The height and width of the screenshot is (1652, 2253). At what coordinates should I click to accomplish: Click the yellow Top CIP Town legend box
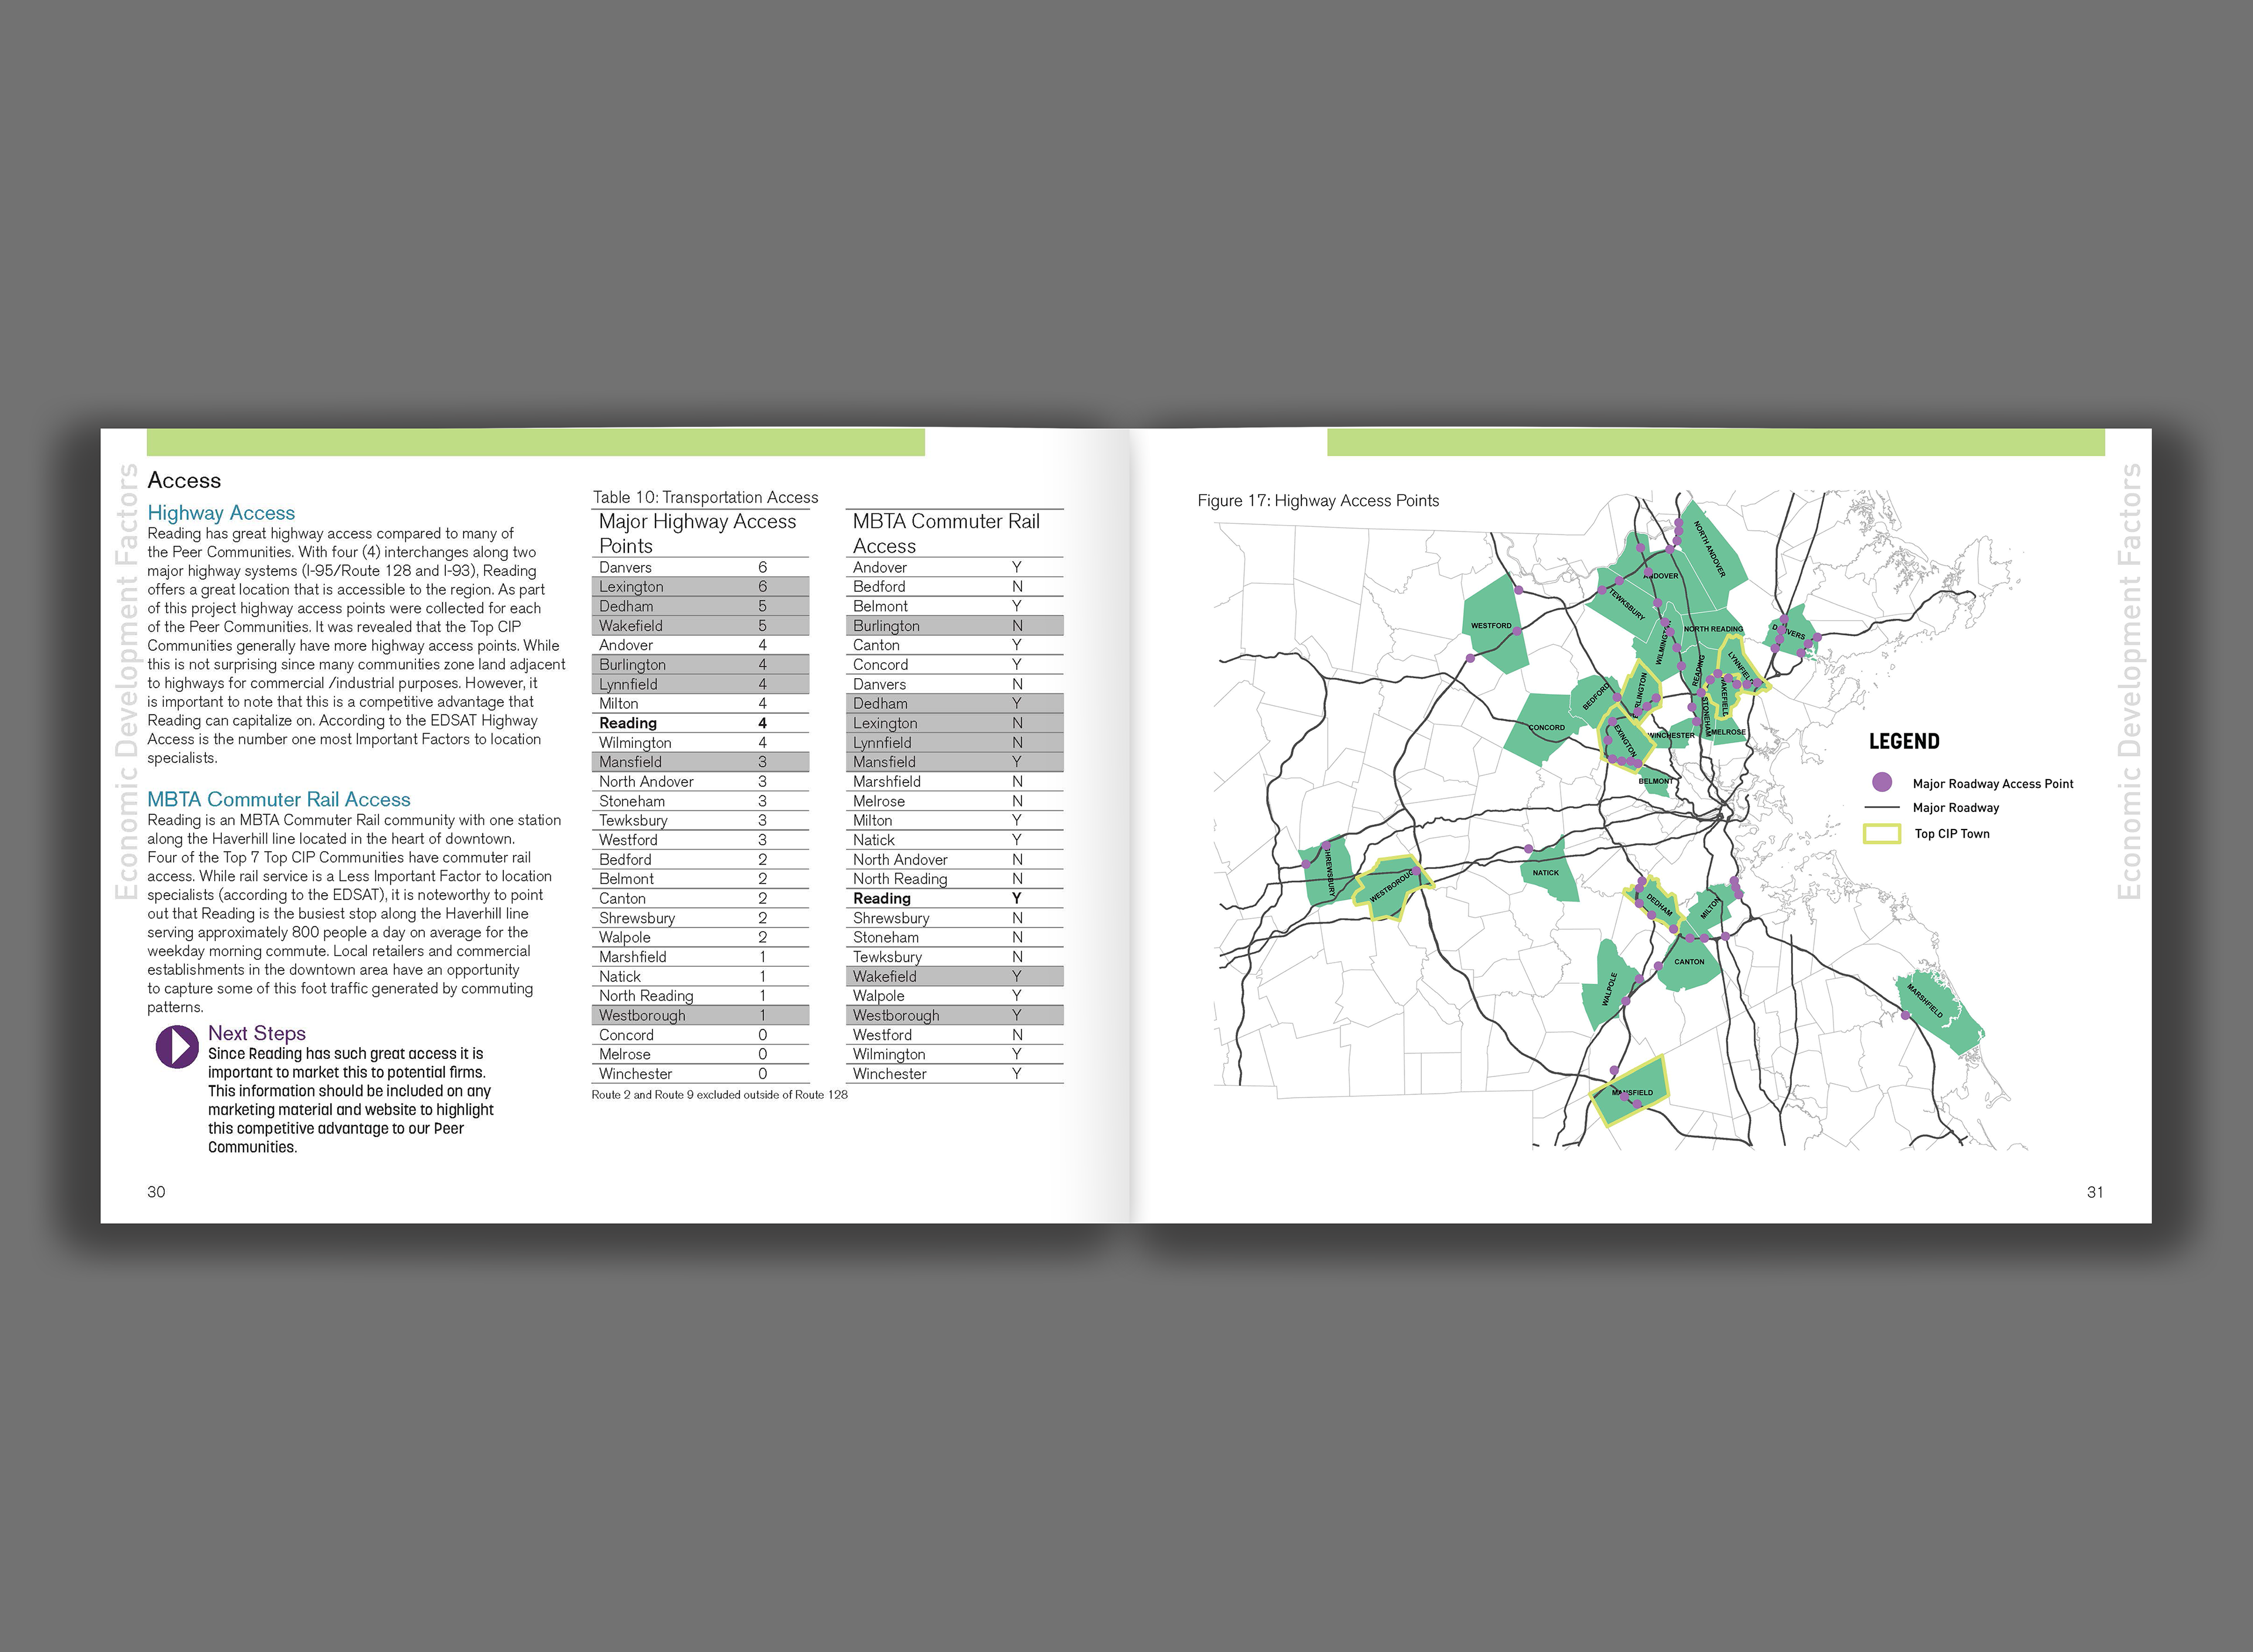coord(1881,833)
